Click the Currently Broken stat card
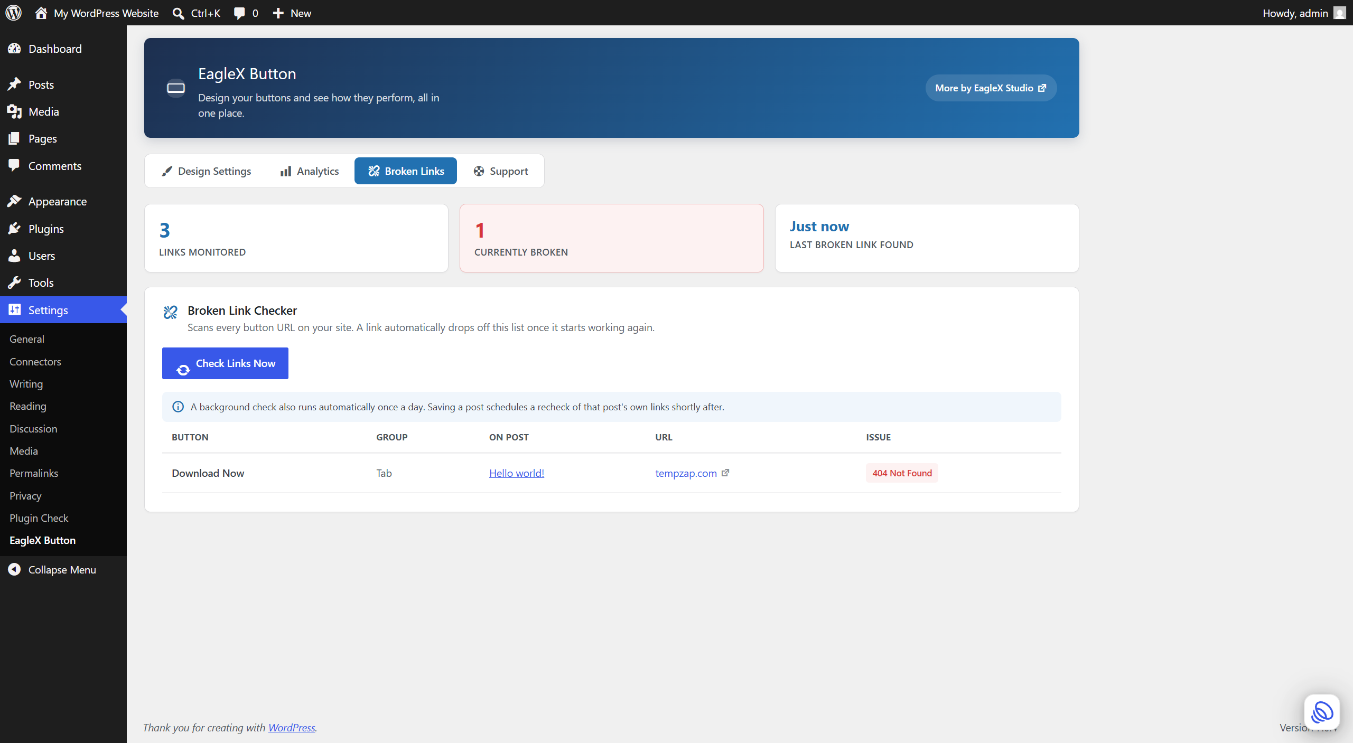The width and height of the screenshot is (1353, 743). click(612, 238)
